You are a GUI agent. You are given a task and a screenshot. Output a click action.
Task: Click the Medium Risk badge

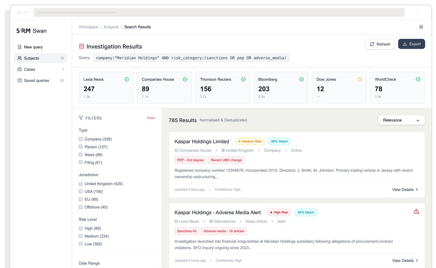click(x=250, y=141)
